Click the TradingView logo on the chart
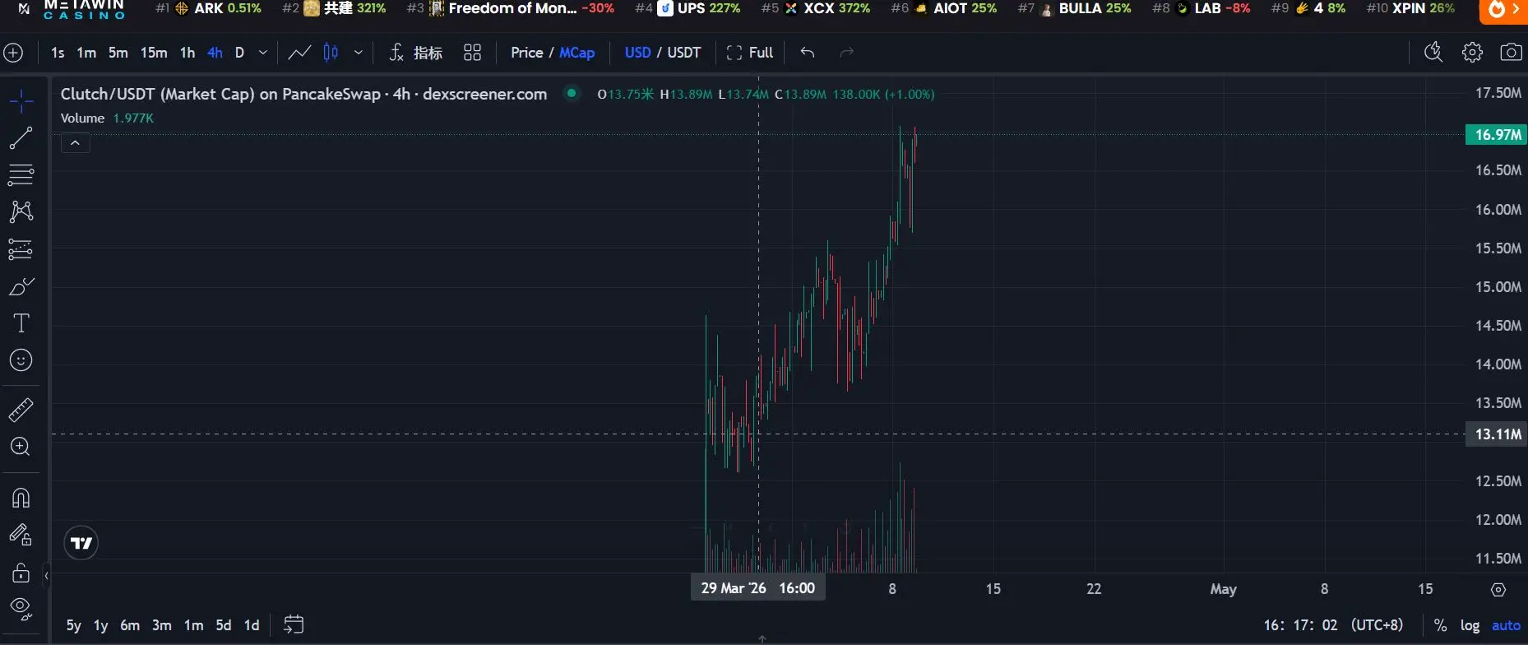Screen dimensions: 1528x645 81,543
